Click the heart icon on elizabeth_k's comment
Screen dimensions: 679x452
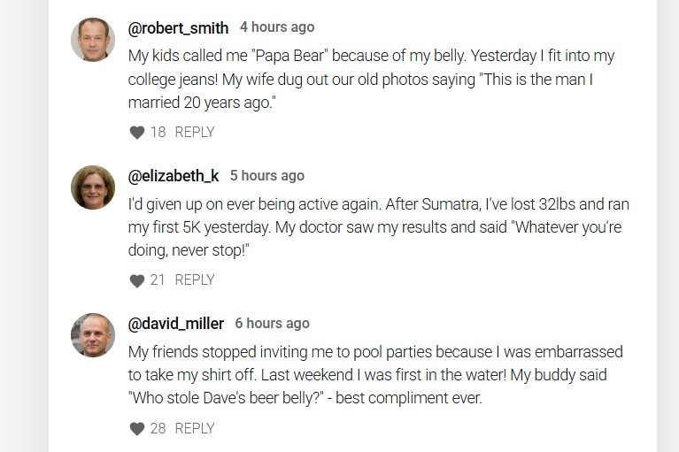136,280
